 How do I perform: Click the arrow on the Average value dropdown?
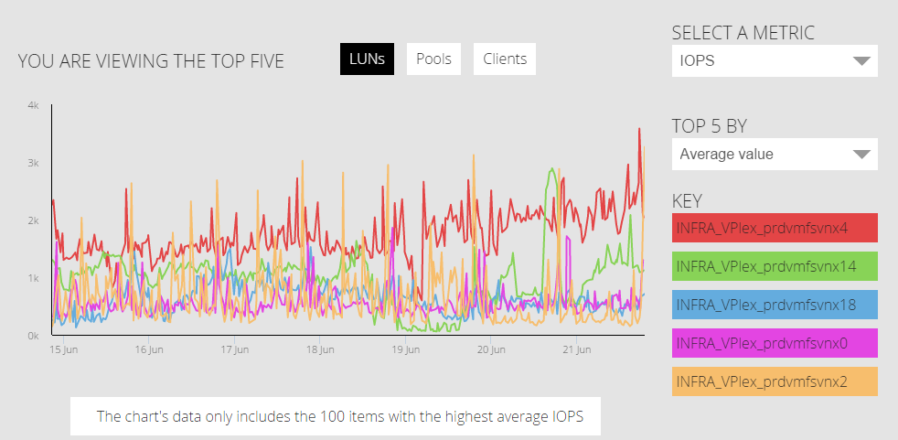pyautogui.click(x=861, y=155)
